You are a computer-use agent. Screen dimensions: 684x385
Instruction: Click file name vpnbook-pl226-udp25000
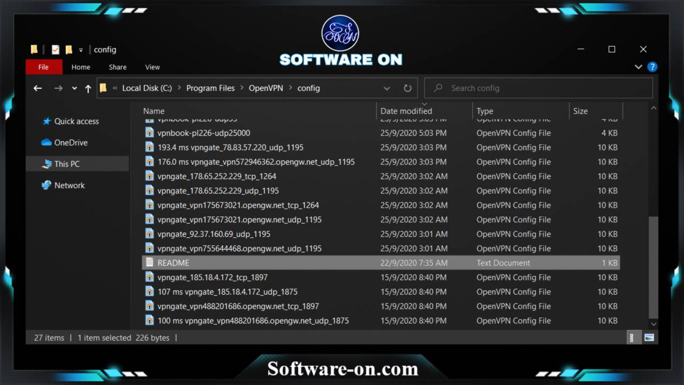click(204, 133)
